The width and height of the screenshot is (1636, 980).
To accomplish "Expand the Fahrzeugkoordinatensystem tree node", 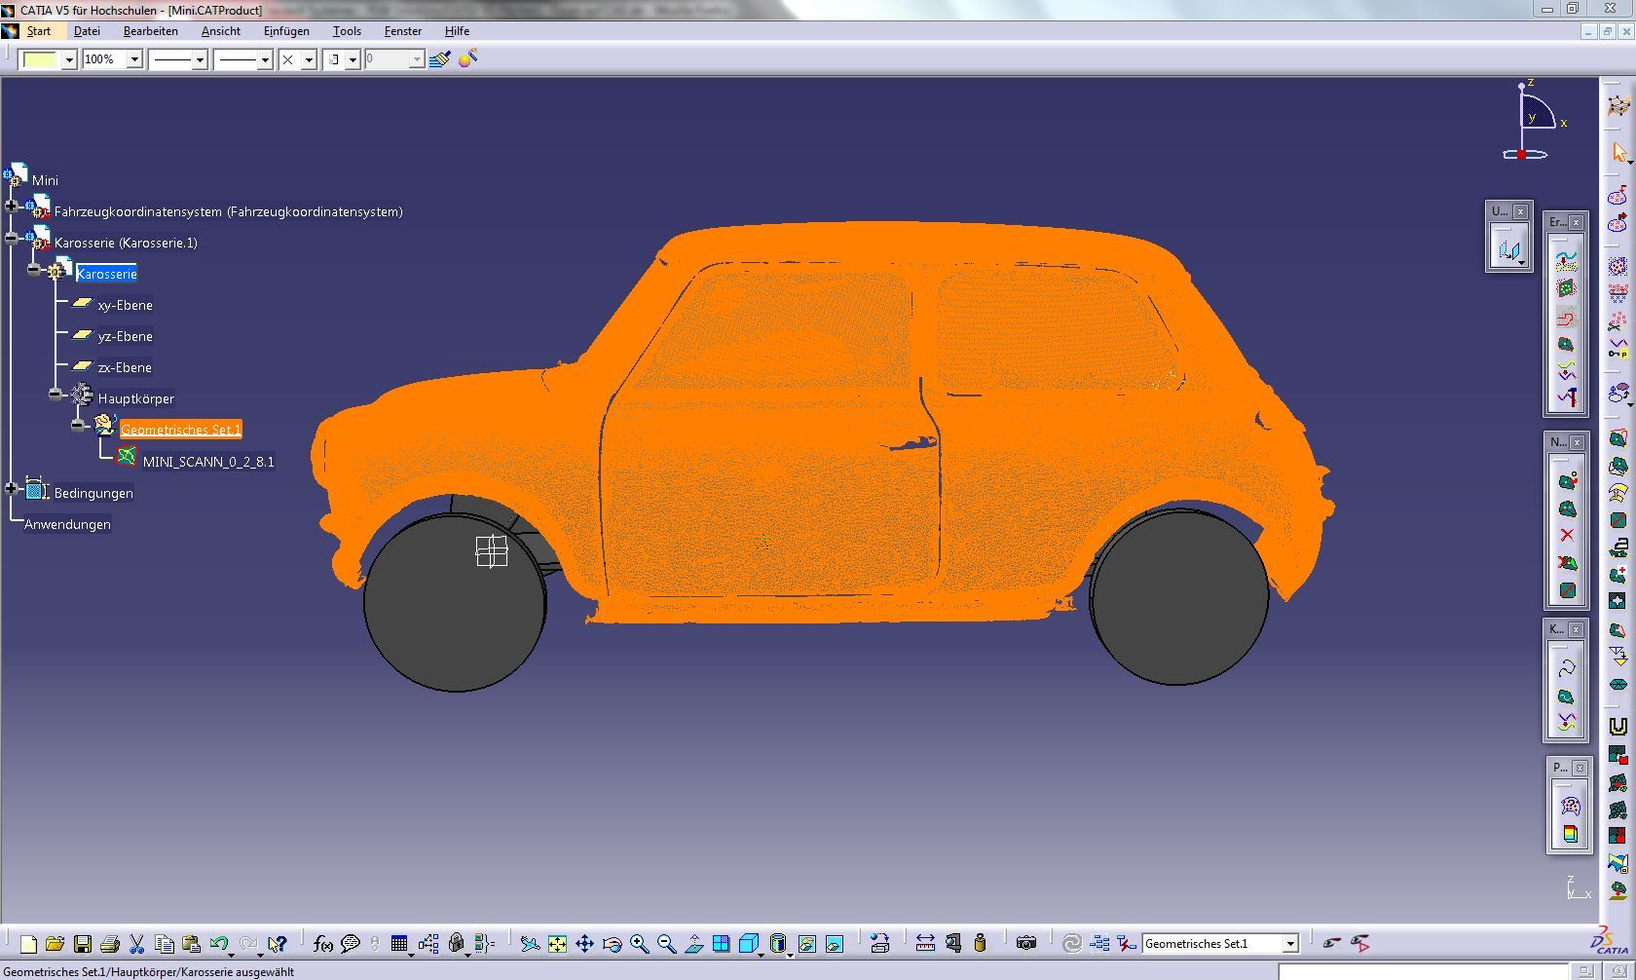I will 12,206.
